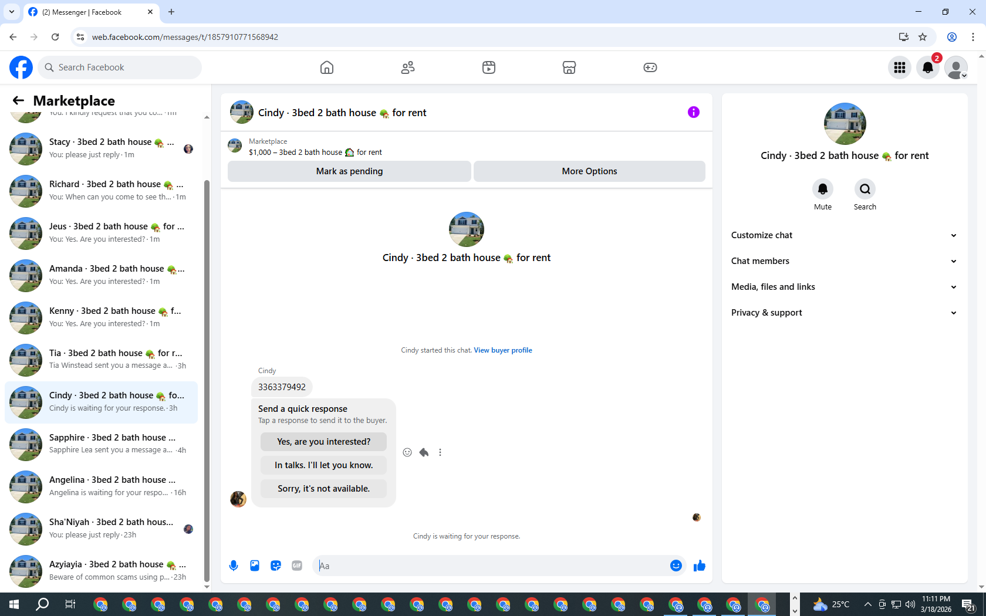Click the browser address bar URL
This screenshot has height=616, width=986.
click(x=185, y=37)
